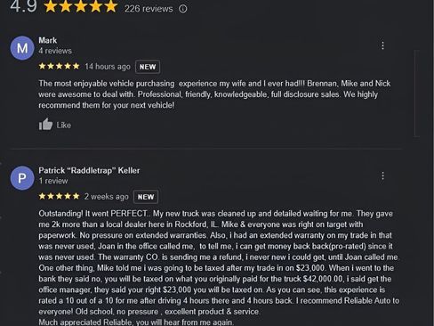The height and width of the screenshot is (326, 434).
Task: Click the star rating on Mark's review
Action: tap(60, 66)
